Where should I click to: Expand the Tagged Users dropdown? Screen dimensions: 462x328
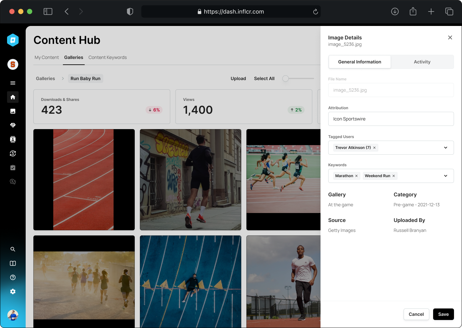click(445, 148)
